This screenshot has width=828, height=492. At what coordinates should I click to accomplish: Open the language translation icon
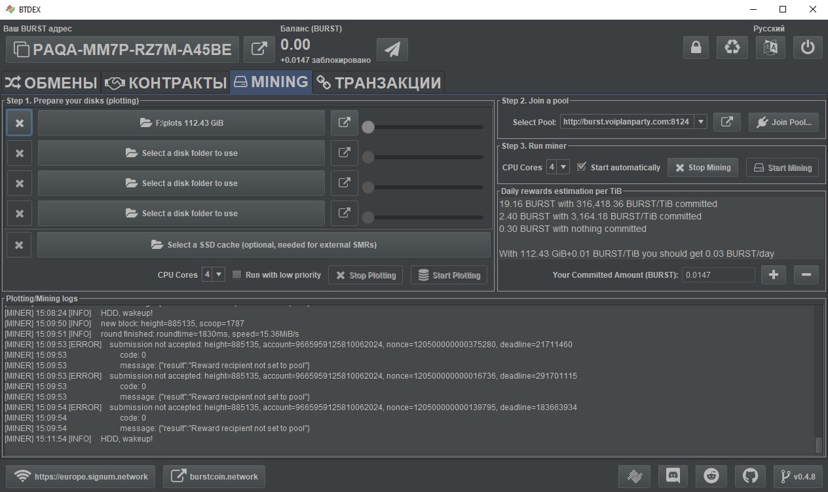coord(770,48)
